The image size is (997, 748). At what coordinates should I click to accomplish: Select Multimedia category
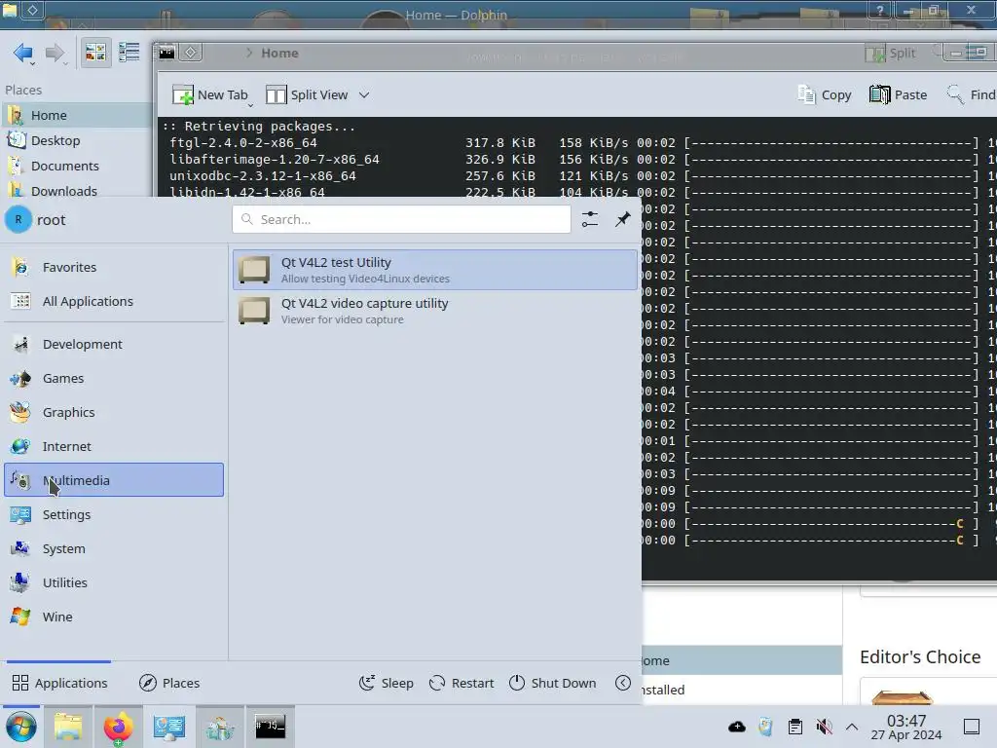114,480
